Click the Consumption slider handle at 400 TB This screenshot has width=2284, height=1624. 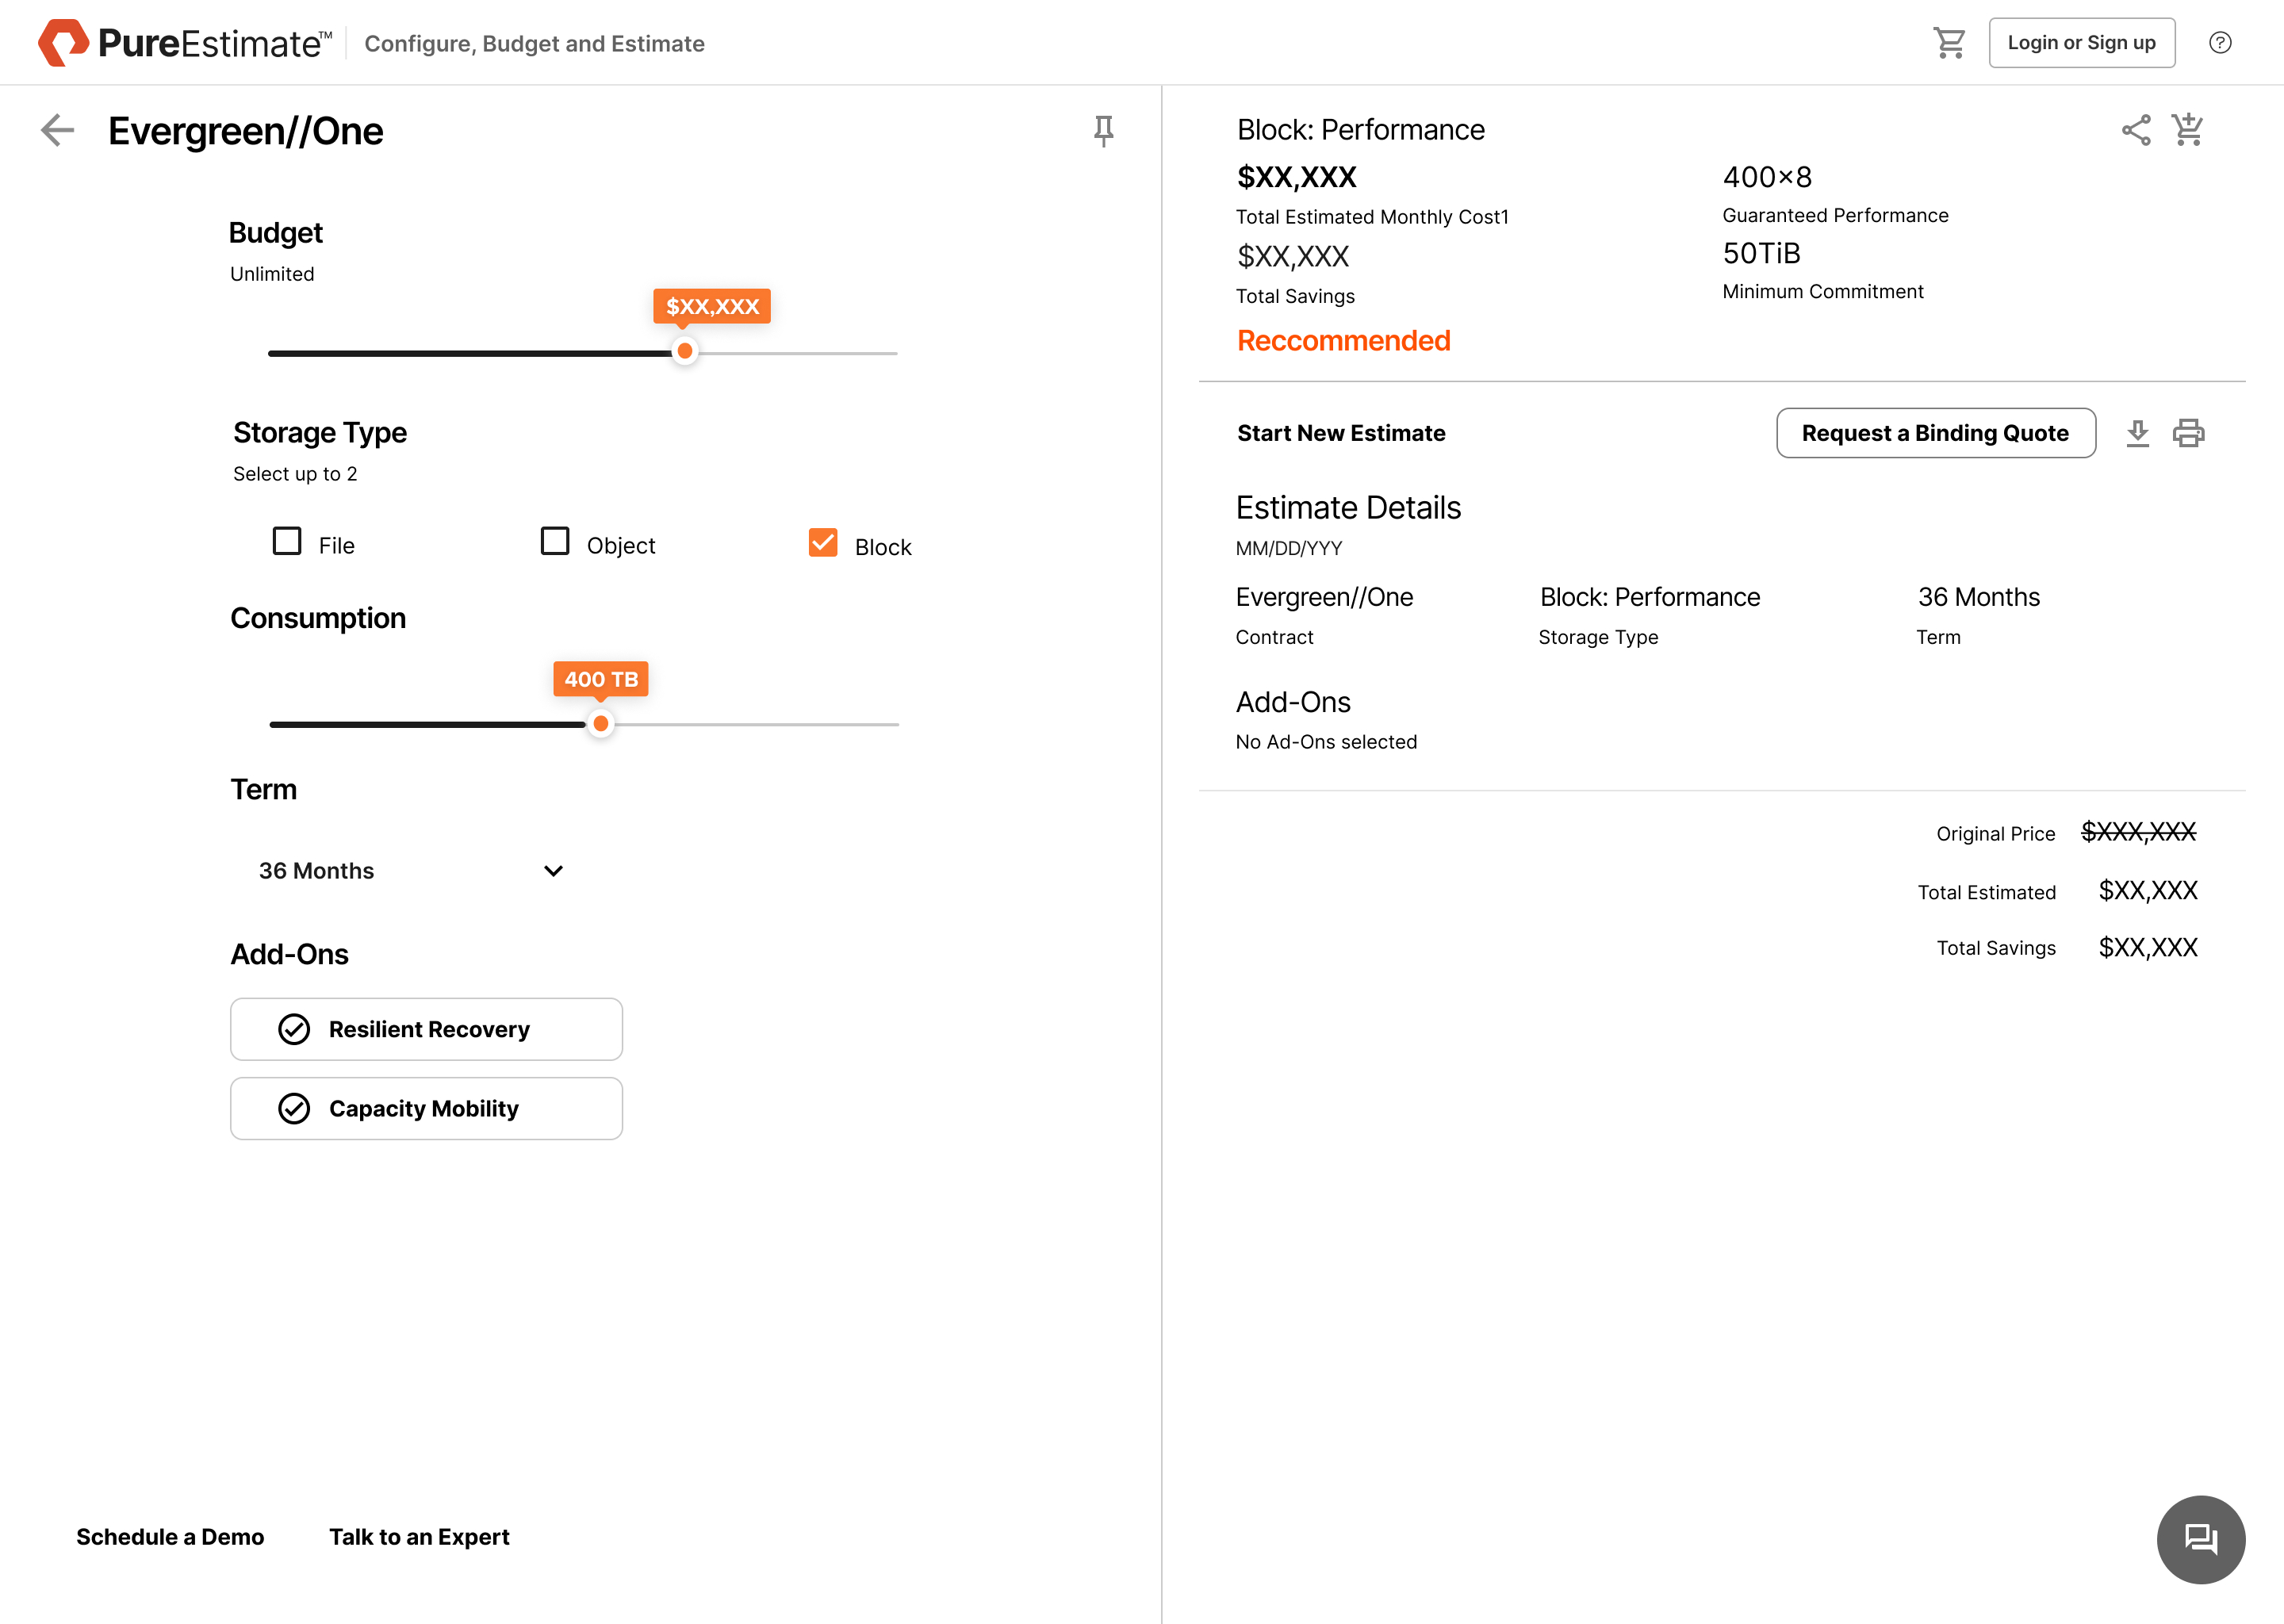click(600, 723)
